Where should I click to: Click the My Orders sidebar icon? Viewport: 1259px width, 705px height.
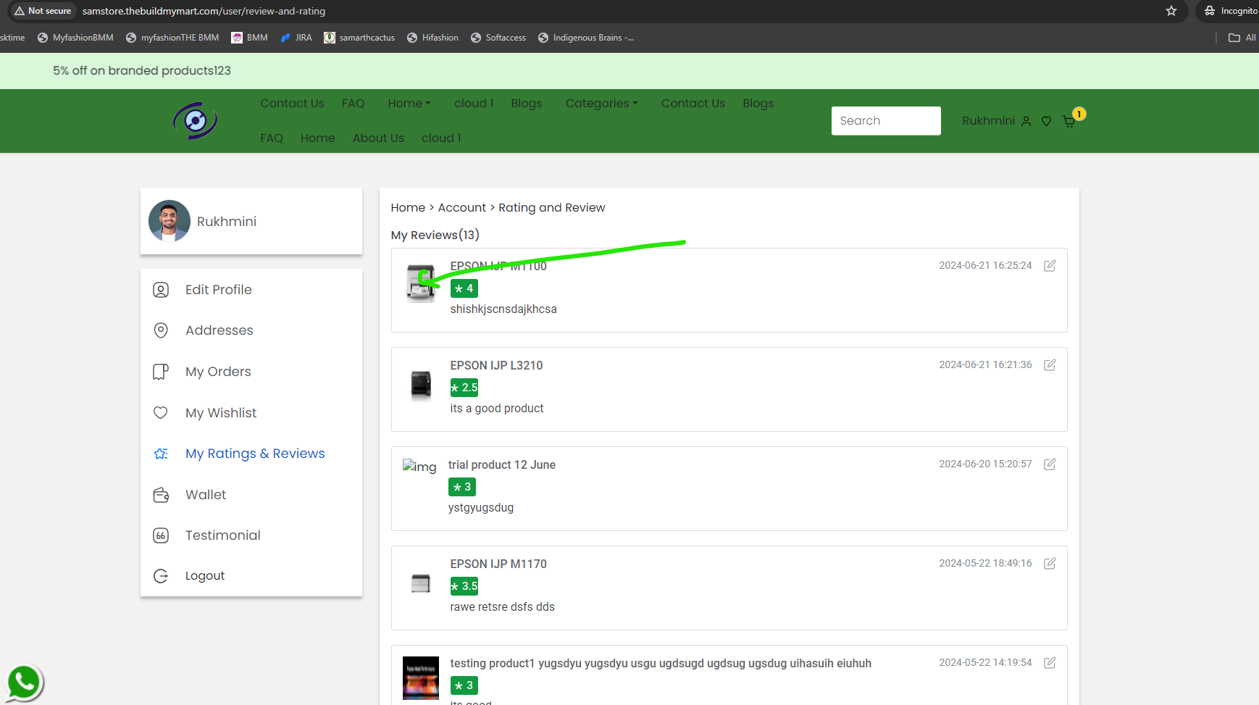[161, 372]
